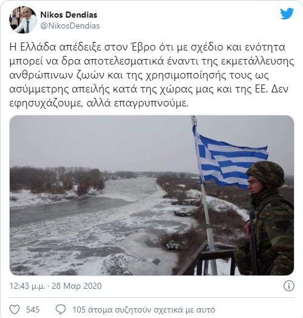The width and height of the screenshot is (303, 318).
Task: Click the Nikos Dendias display name
Action: coord(69,15)
